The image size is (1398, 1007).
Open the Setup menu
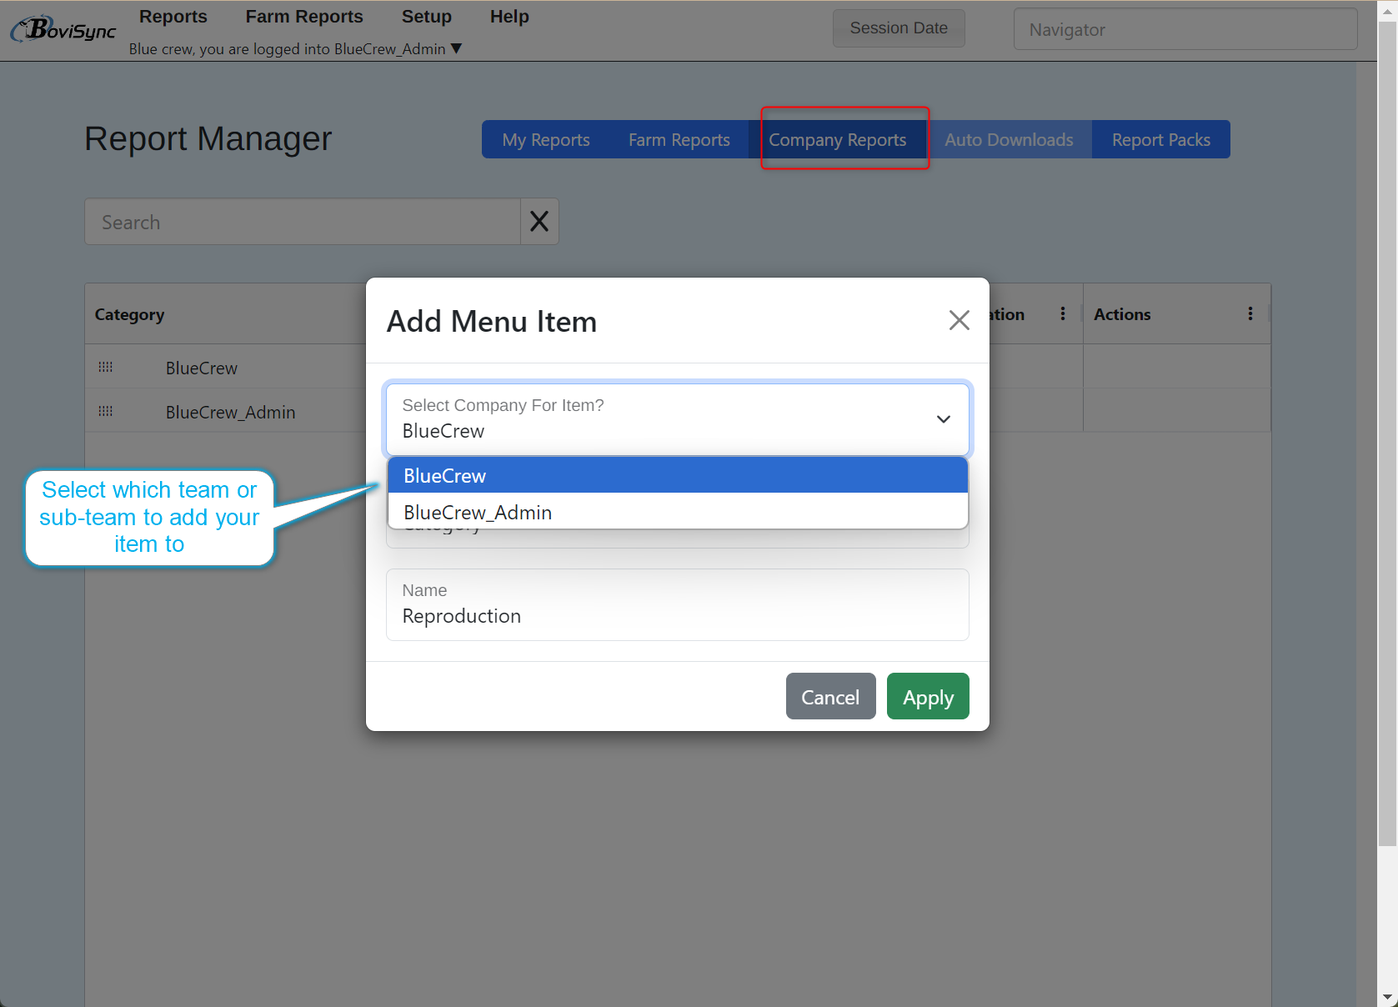coord(427,17)
